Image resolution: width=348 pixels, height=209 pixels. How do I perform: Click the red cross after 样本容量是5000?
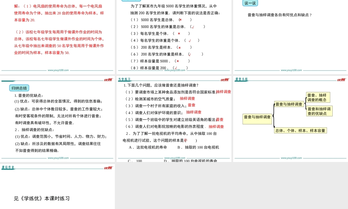coord(177,61)
